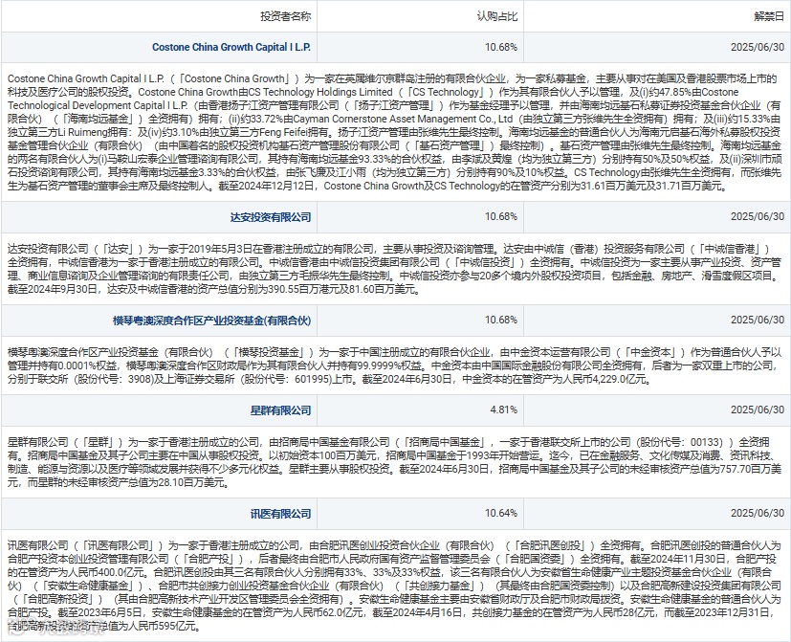Click the 解禁日 column header
The width and height of the screenshot is (791, 642).
point(769,16)
